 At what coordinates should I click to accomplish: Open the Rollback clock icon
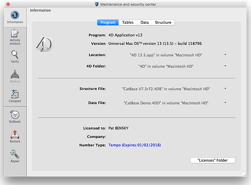point(15,114)
